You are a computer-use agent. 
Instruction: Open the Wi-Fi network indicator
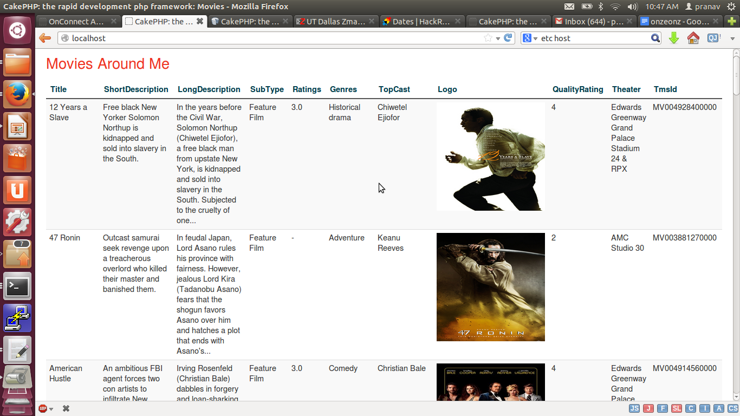tap(615, 6)
